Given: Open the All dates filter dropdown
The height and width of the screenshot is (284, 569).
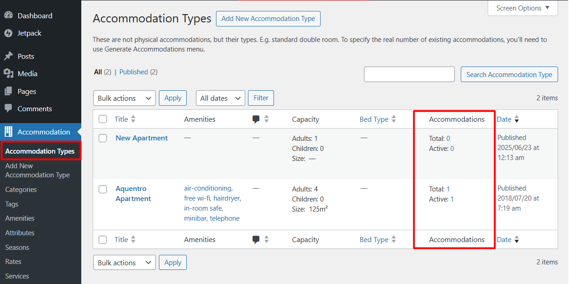Looking at the screenshot, I should pos(220,98).
